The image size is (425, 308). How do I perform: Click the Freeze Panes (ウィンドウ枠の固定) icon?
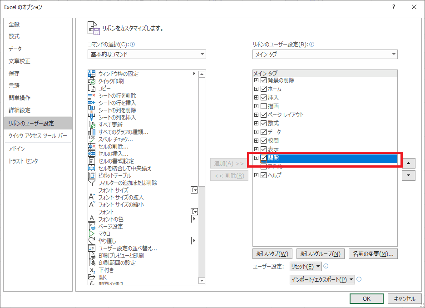pyautogui.click(x=92, y=74)
